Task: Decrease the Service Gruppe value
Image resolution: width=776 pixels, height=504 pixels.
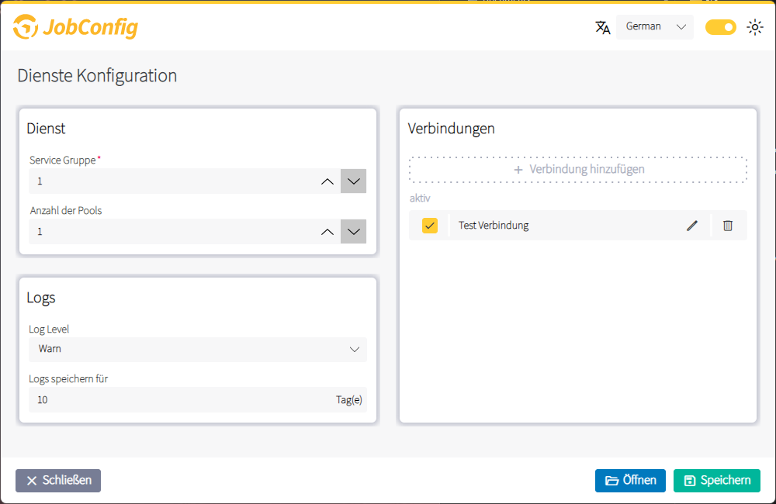Action: pos(353,181)
